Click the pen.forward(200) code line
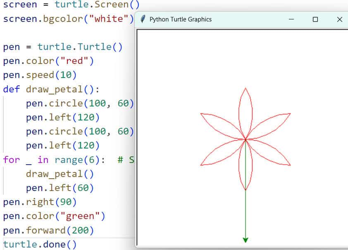Image resolution: width=348 pixels, height=250 pixels. (48, 230)
